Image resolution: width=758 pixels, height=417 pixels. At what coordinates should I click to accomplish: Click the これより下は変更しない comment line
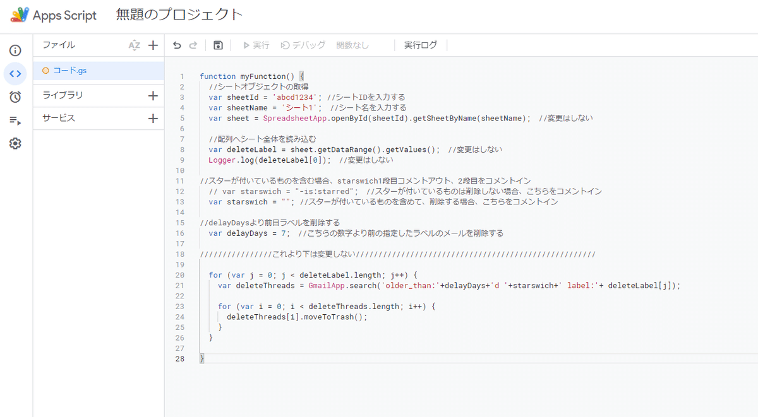[397, 255]
